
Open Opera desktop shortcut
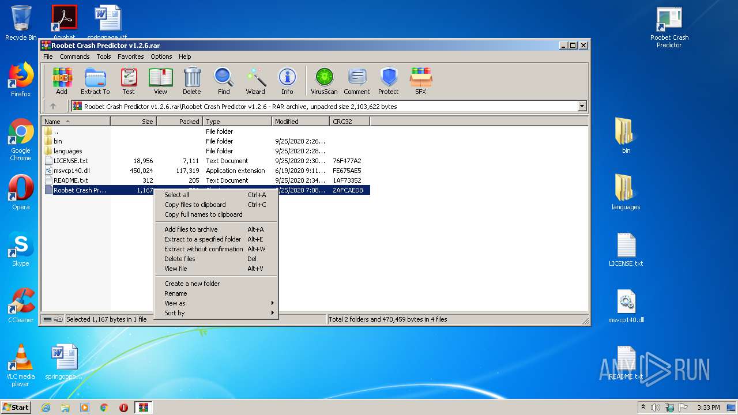[21, 193]
